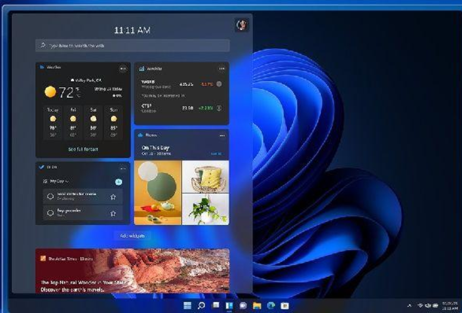Viewport: 462px width, 313px height.
Task: Open the Watchlist widget options menu
Action: [221, 69]
